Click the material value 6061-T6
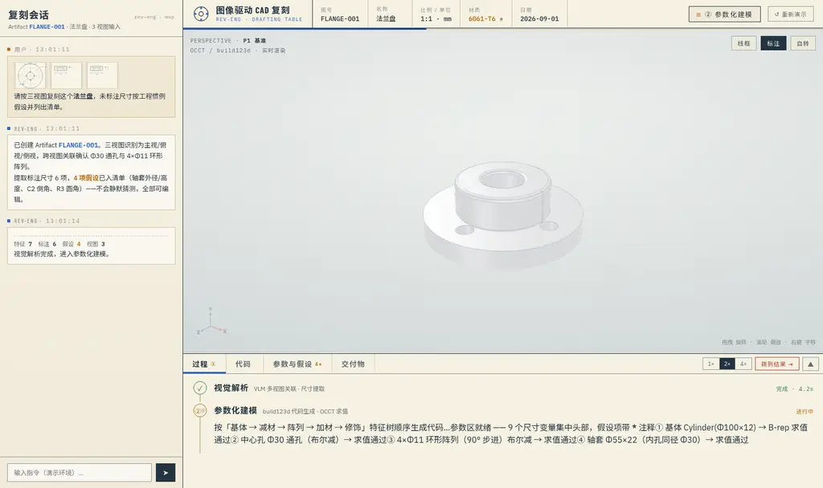823x488 pixels. [482, 19]
